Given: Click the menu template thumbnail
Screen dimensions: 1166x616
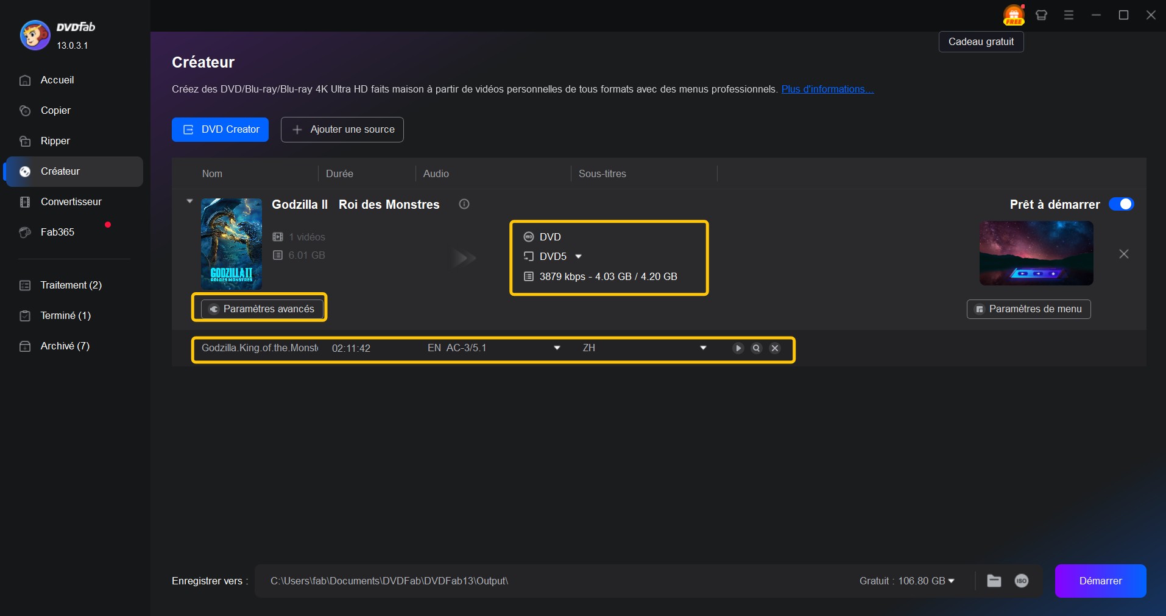Looking at the screenshot, I should [1036, 253].
